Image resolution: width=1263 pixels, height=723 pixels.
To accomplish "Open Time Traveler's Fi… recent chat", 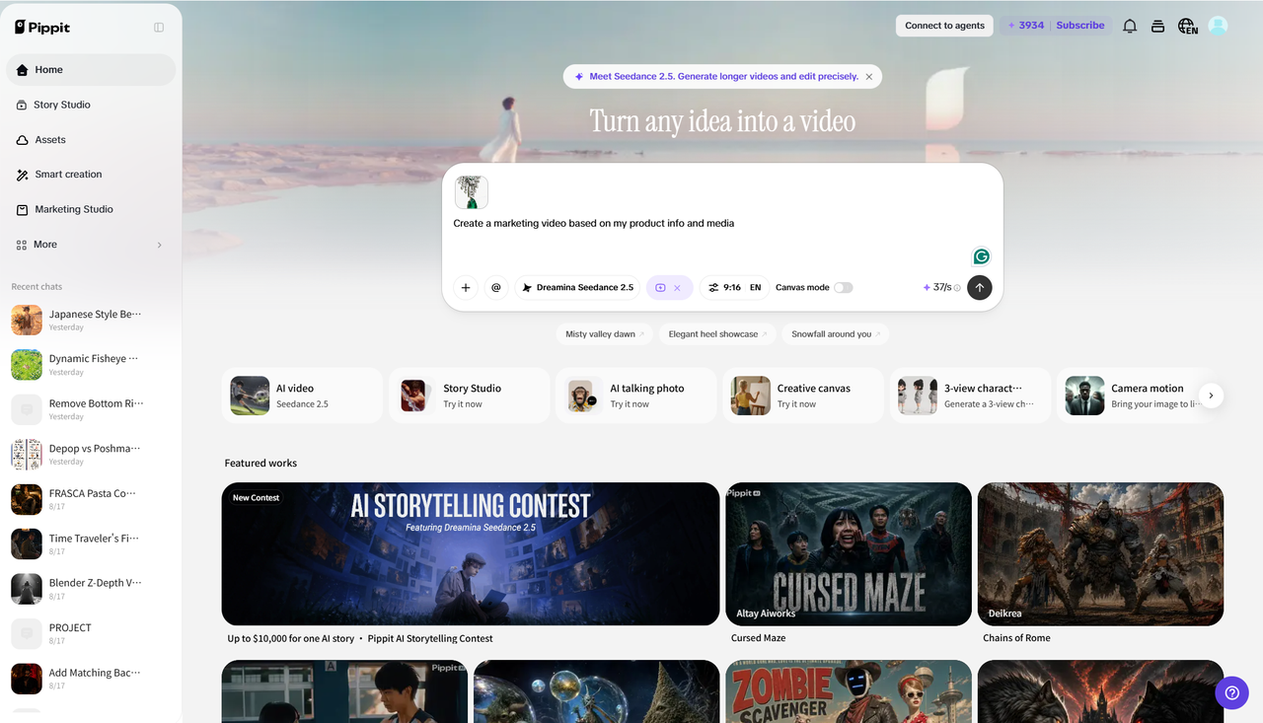I will (91, 544).
